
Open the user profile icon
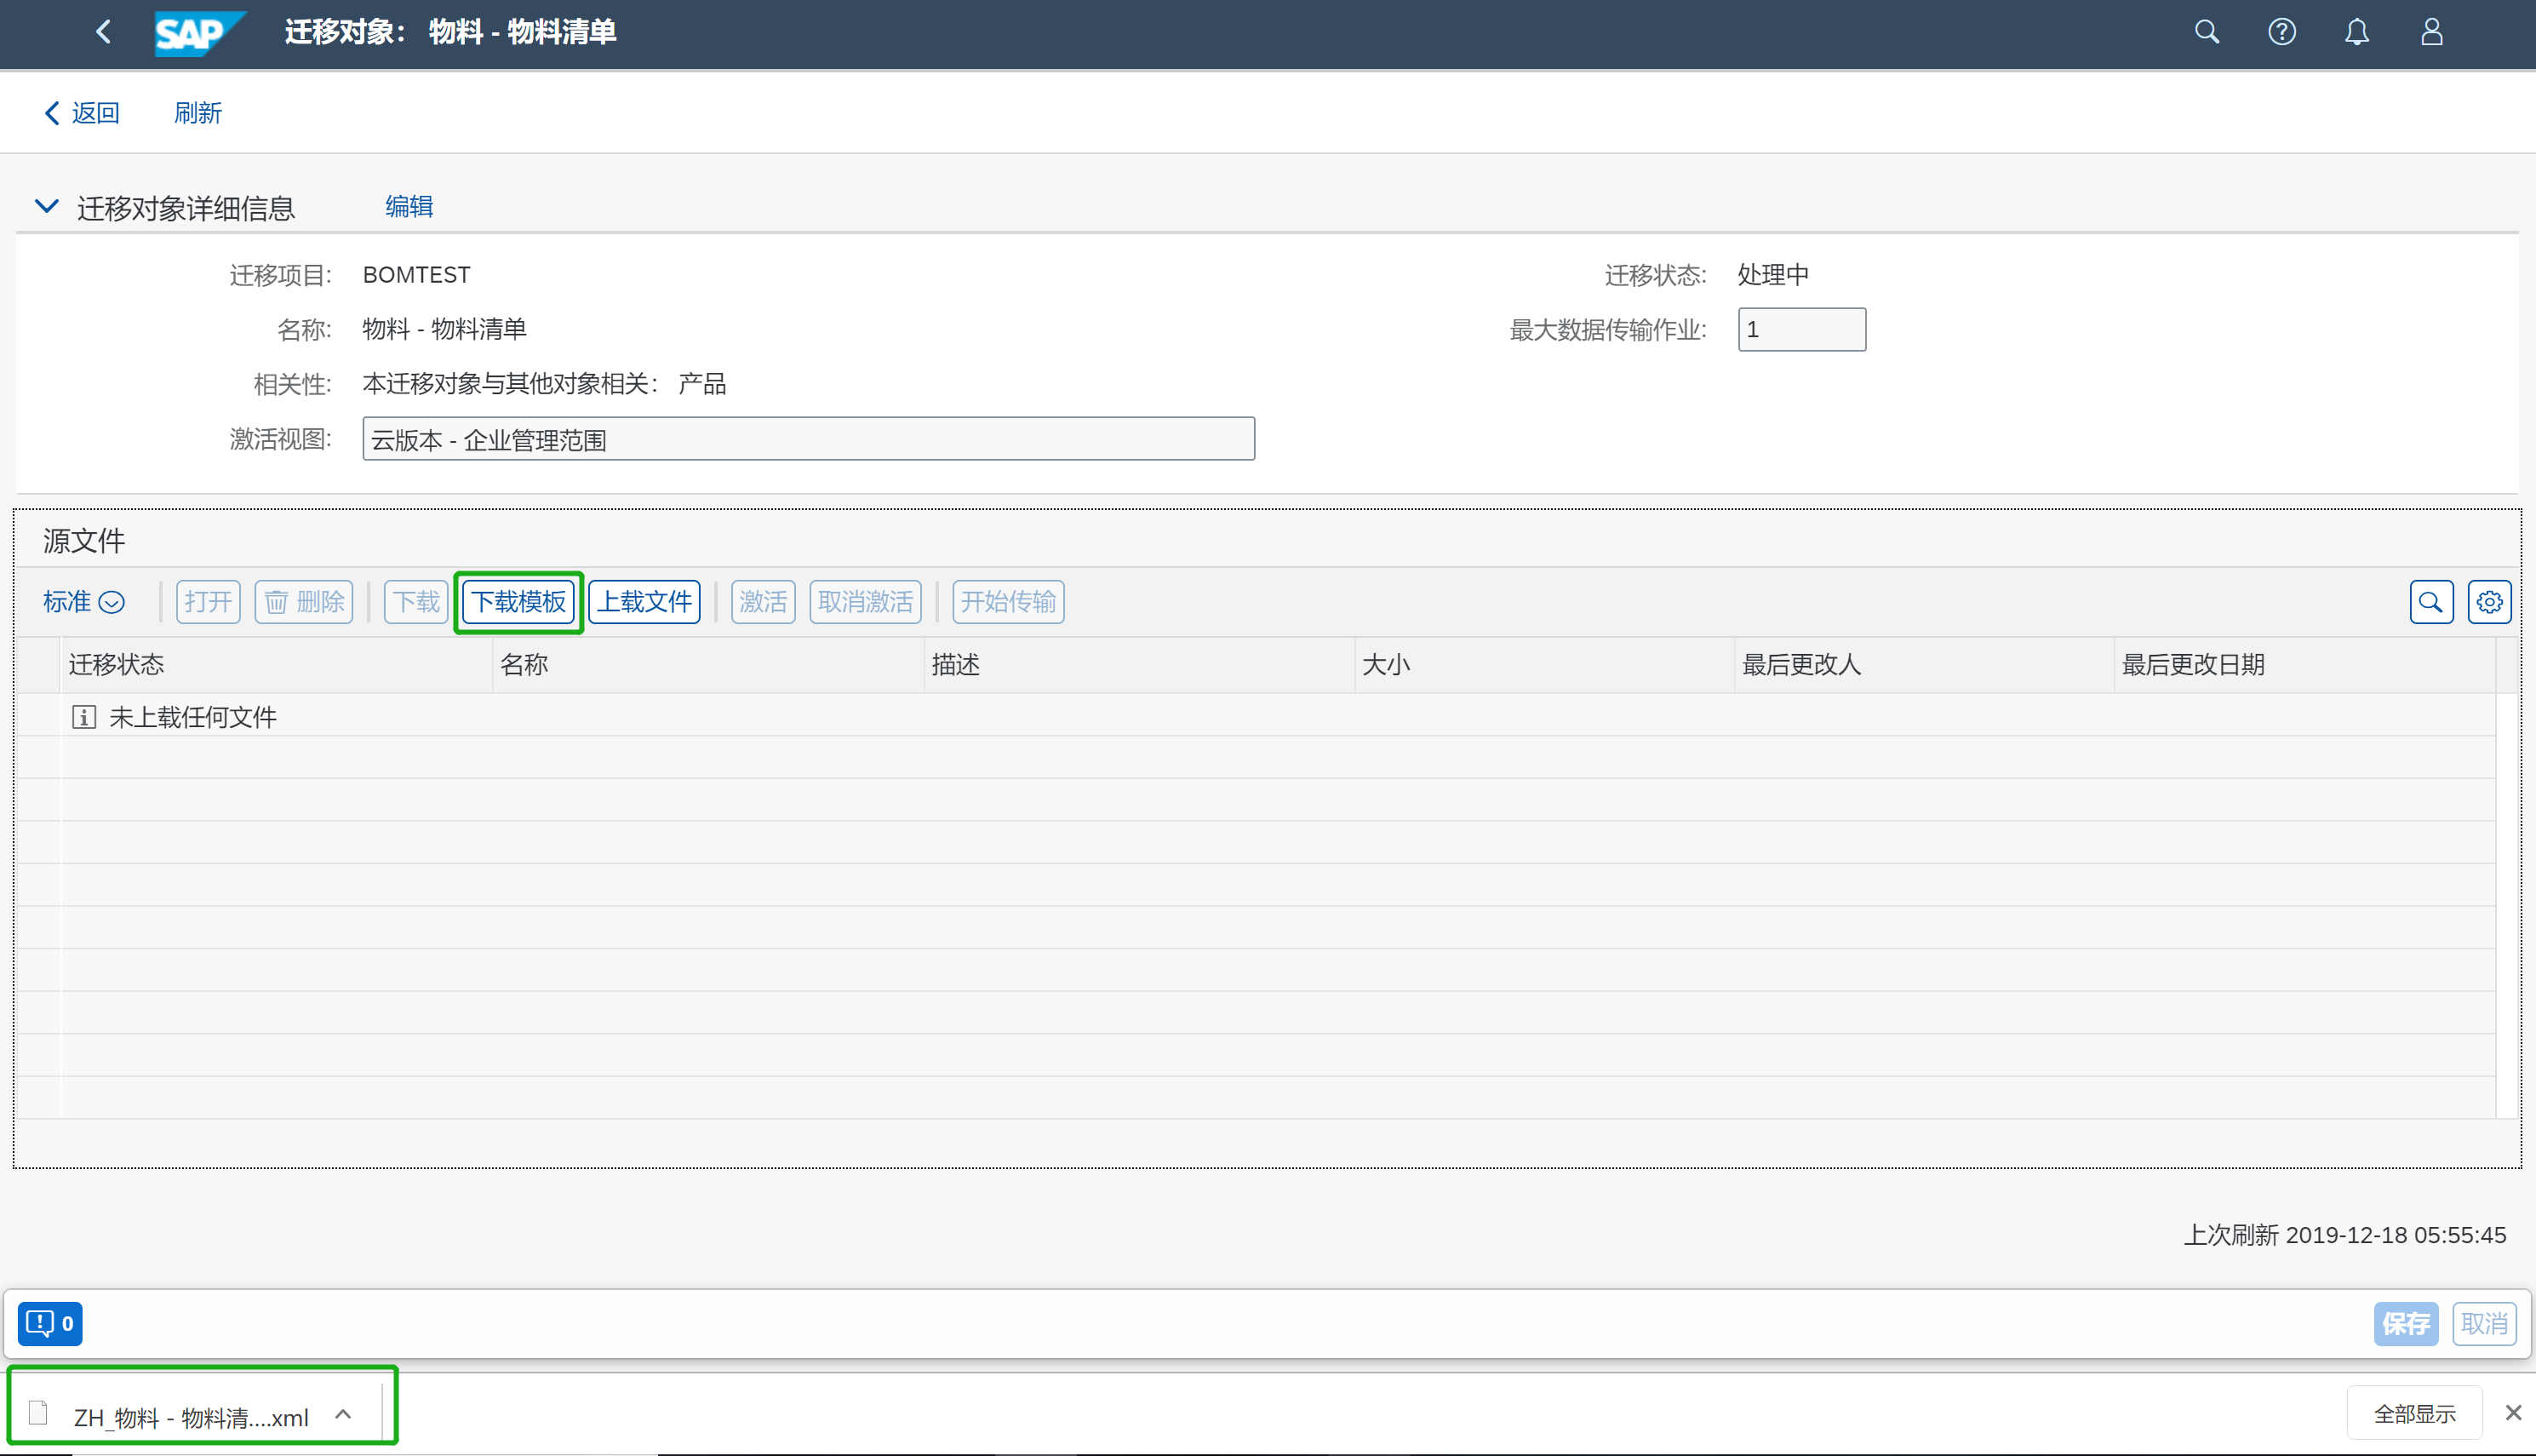tap(2431, 32)
